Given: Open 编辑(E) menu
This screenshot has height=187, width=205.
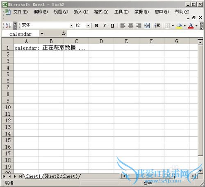Looking at the screenshot, I should pos(41,12).
